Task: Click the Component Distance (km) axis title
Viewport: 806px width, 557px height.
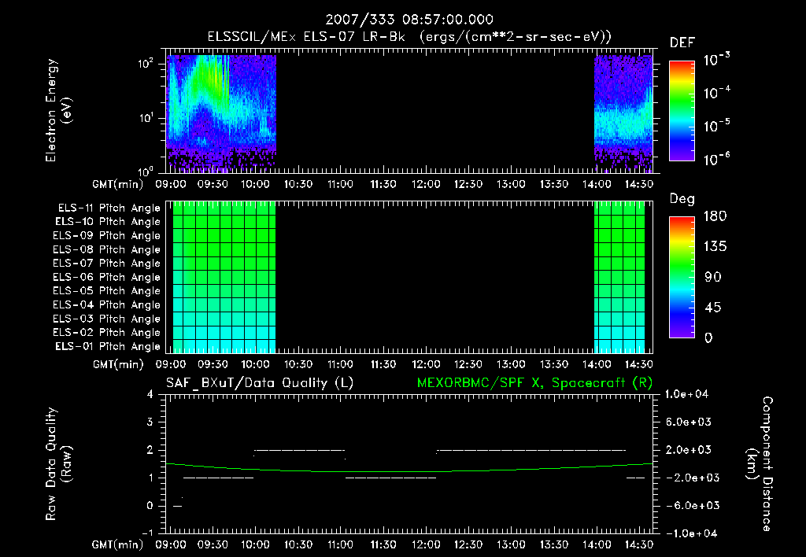Action: click(x=760, y=464)
